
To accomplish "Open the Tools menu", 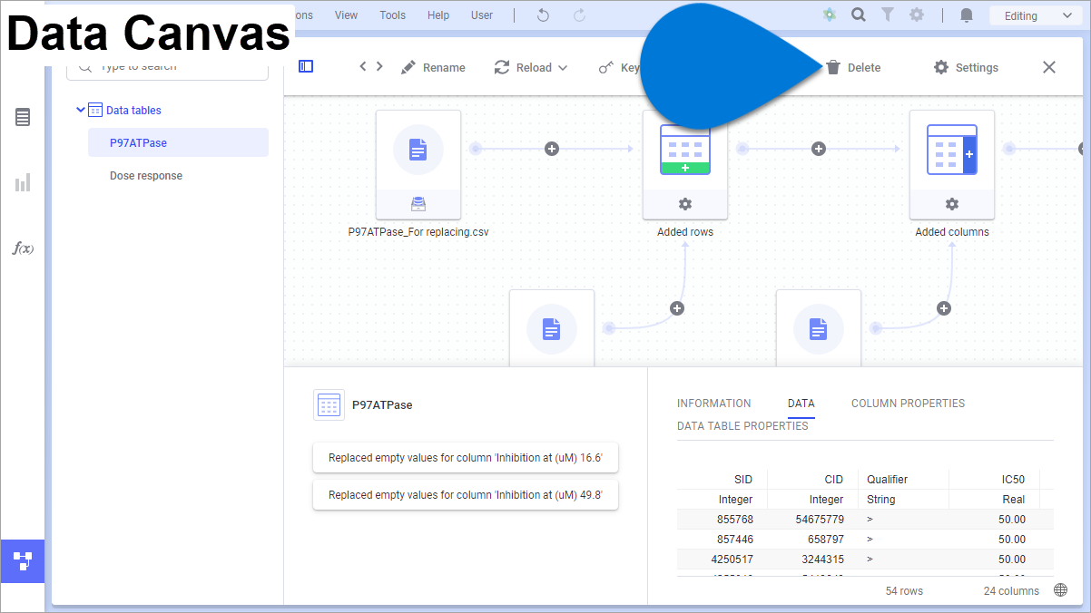I will pyautogui.click(x=393, y=15).
